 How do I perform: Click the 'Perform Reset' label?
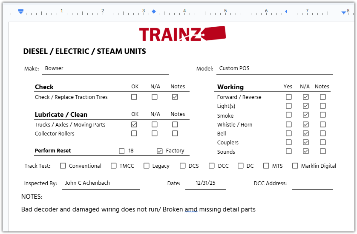(53, 151)
